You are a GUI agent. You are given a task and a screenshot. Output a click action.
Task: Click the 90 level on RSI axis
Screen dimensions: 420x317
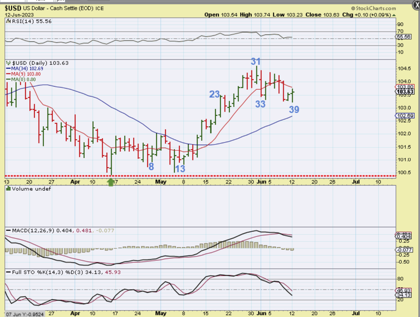coord(400,24)
